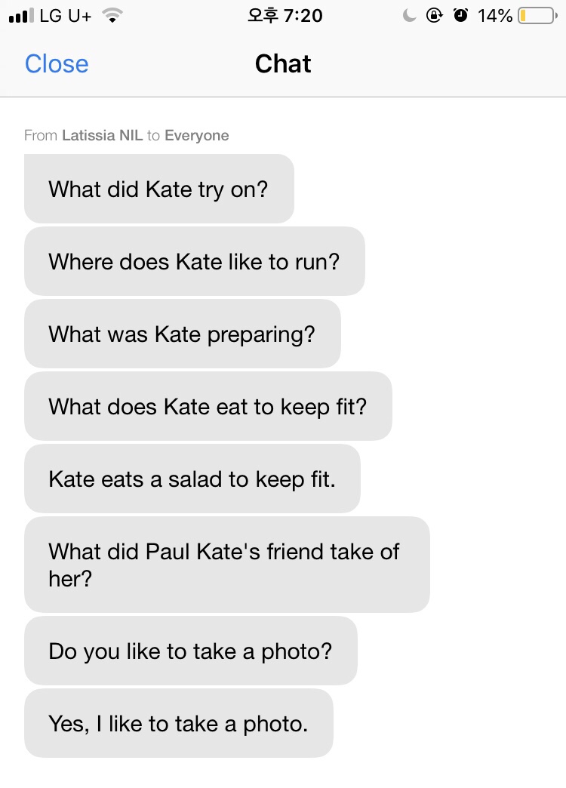
Task: Tap the Close button
Action: pos(57,64)
